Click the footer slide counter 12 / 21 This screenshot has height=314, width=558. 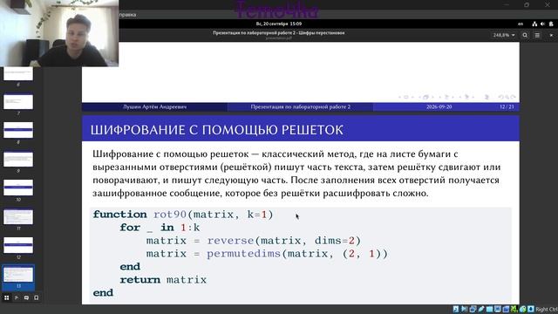click(x=507, y=106)
